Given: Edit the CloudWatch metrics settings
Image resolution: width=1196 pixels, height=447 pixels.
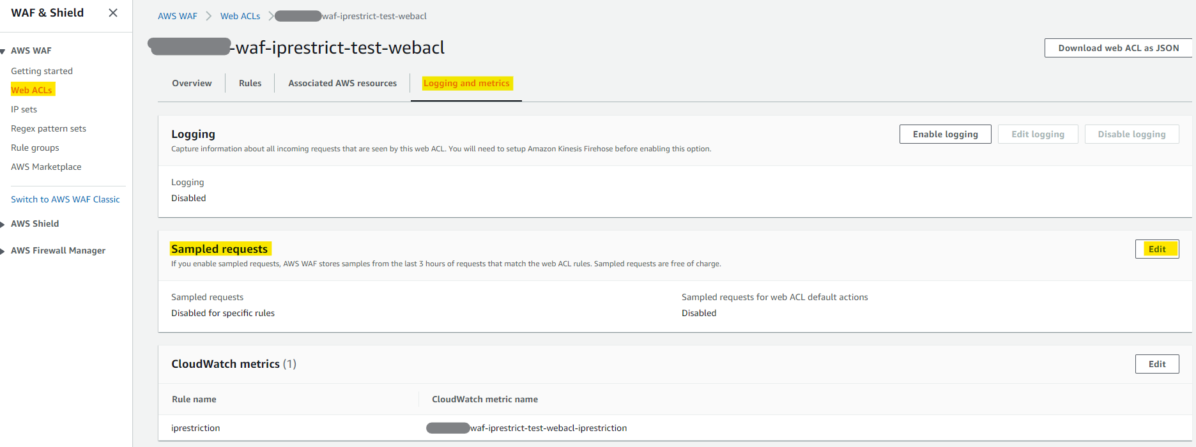Looking at the screenshot, I should (x=1157, y=364).
